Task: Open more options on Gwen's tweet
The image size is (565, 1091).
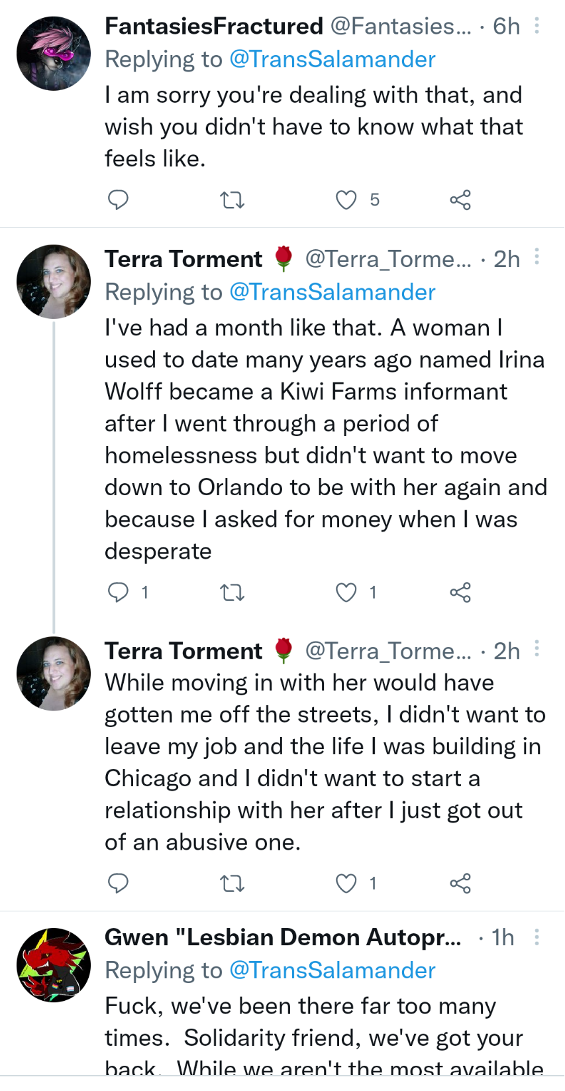Action: (537, 937)
